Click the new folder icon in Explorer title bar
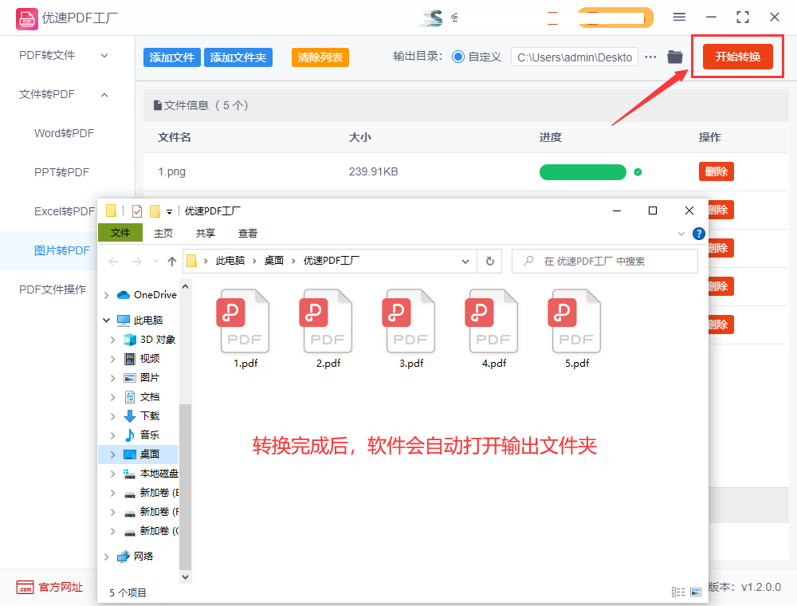 (x=155, y=211)
